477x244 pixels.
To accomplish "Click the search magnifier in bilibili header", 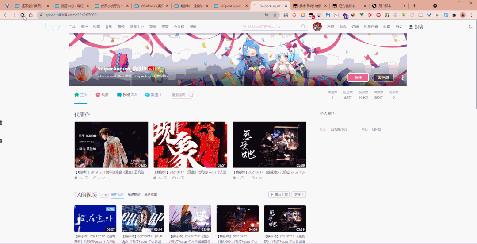I will [304, 27].
